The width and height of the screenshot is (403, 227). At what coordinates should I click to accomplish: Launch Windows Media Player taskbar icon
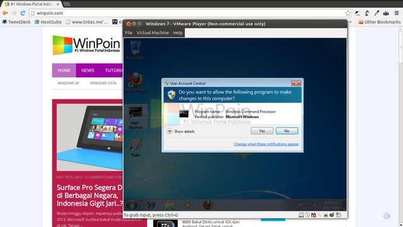point(188,205)
